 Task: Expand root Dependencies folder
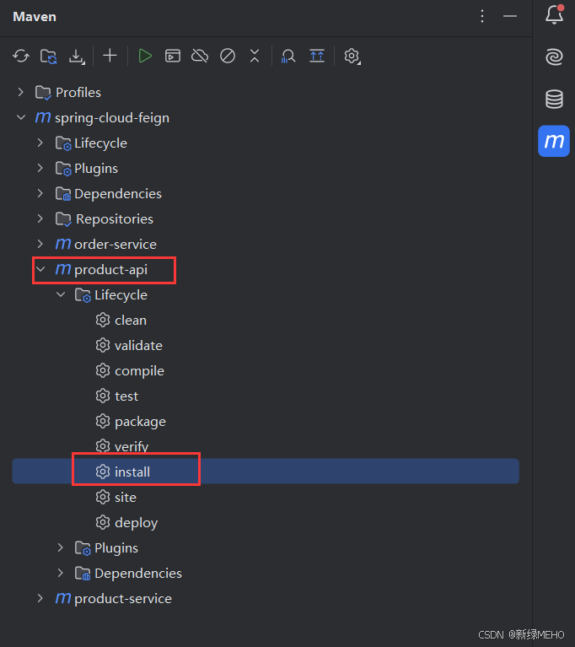[x=40, y=193]
